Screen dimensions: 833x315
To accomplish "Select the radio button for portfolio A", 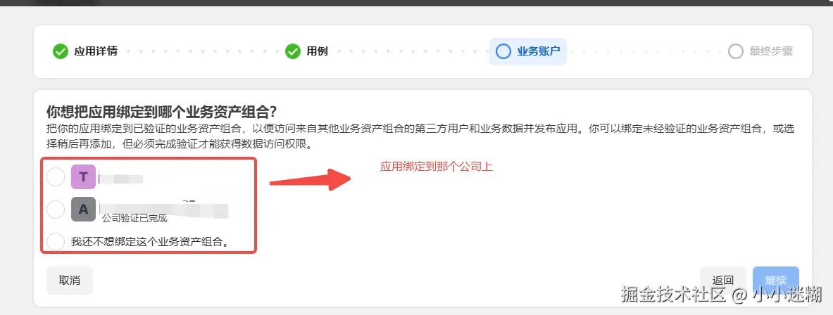I will [x=56, y=210].
